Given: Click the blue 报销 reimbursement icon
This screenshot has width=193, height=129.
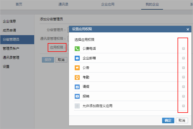Looking at the screenshot, I should pyautogui.click(x=77, y=96).
